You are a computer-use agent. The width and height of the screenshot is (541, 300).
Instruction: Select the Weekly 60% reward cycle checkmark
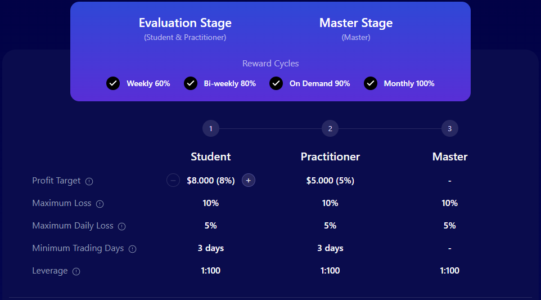(x=113, y=83)
